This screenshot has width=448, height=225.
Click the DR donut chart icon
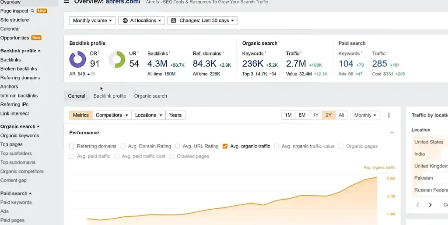(78, 60)
